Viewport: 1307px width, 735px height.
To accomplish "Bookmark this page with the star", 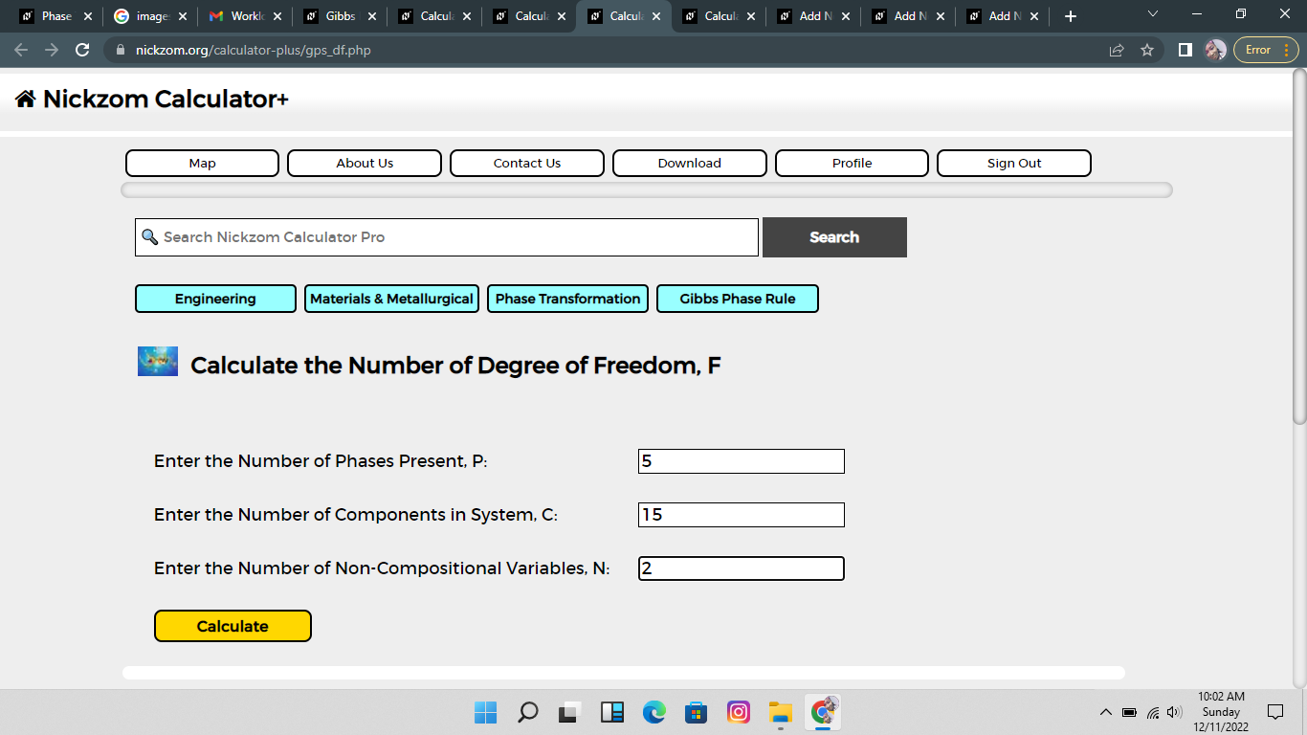I will click(x=1147, y=50).
